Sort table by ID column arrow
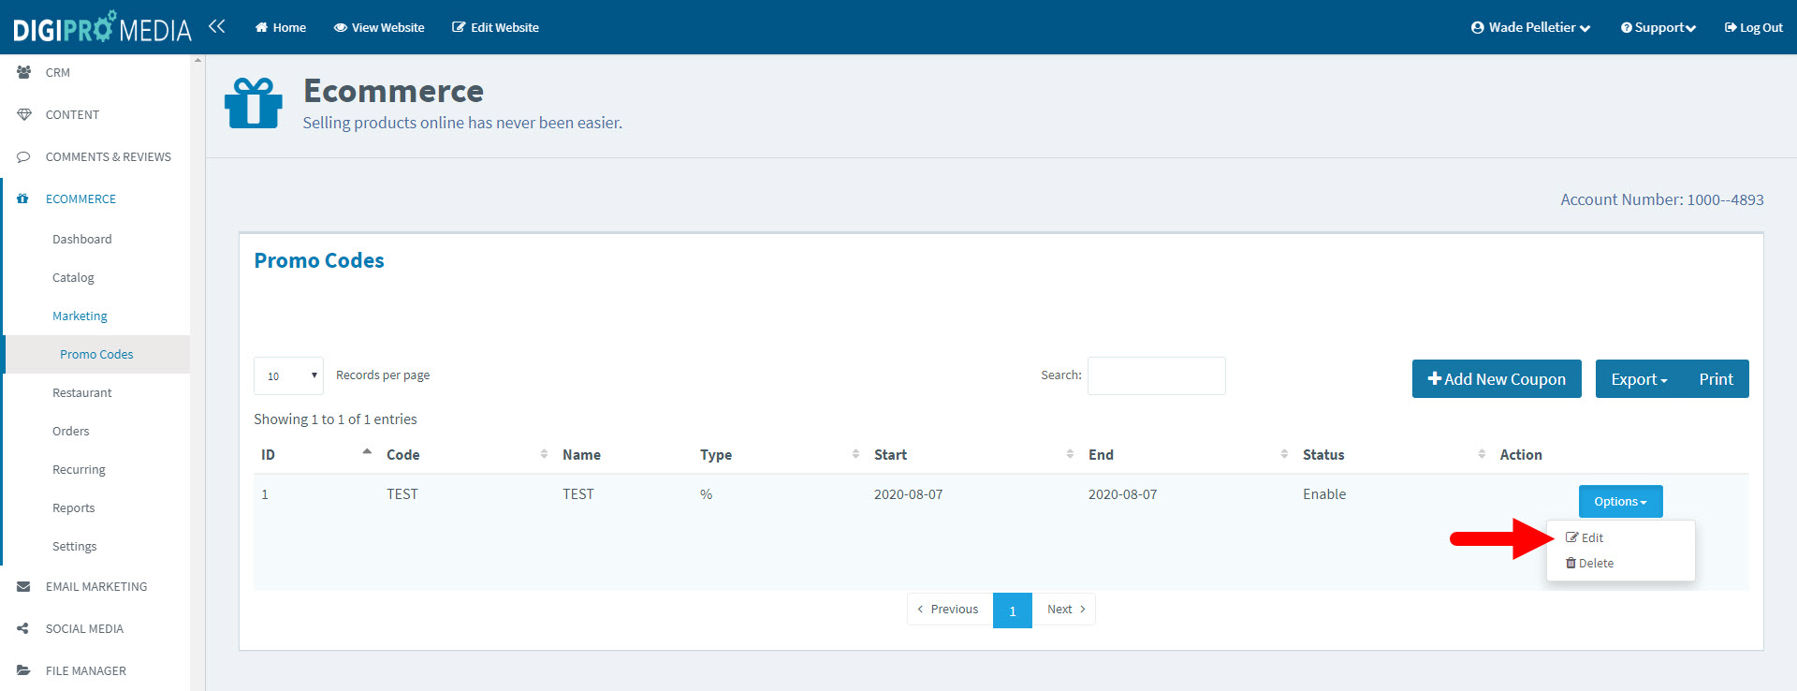 click(367, 453)
